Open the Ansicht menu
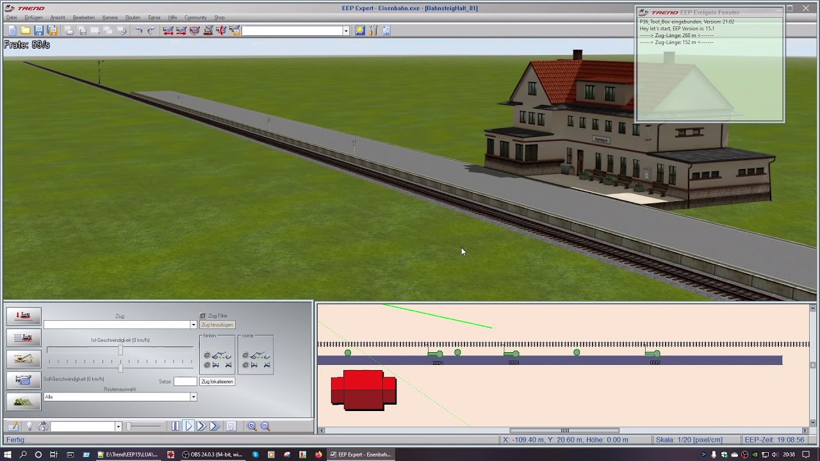The height and width of the screenshot is (461, 820). (x=58, y=17)
